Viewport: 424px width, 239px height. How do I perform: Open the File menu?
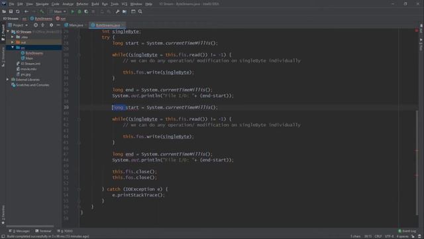coord(12,4)
